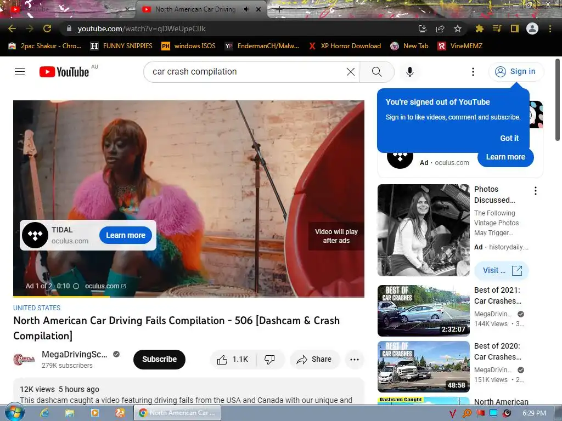Click the yellow ad progress bar
The image size is (562, 421).
[61, 297]
